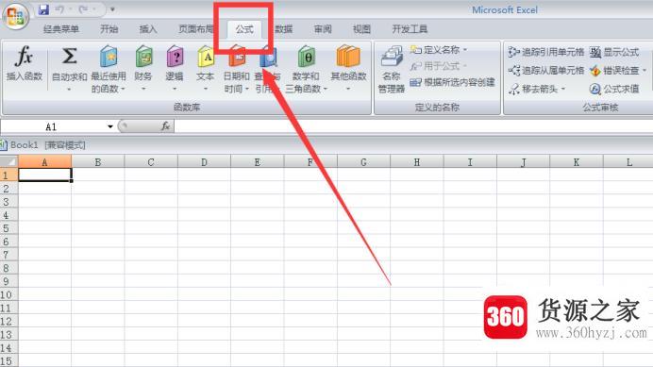Expand the 自动求和 dropdown arrow

point(69,89)
